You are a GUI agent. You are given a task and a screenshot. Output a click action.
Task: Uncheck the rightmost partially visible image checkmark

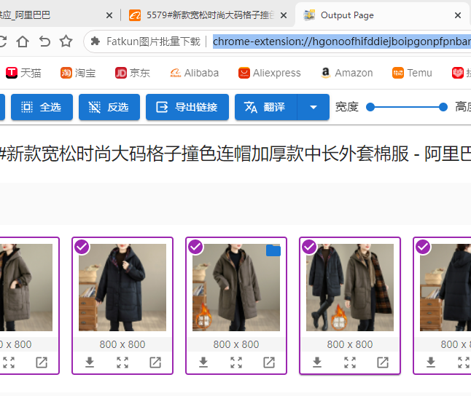pos(423,247)
